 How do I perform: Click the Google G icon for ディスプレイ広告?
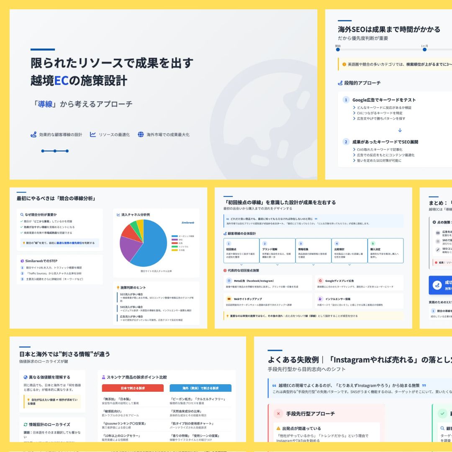tap(320, 280)
